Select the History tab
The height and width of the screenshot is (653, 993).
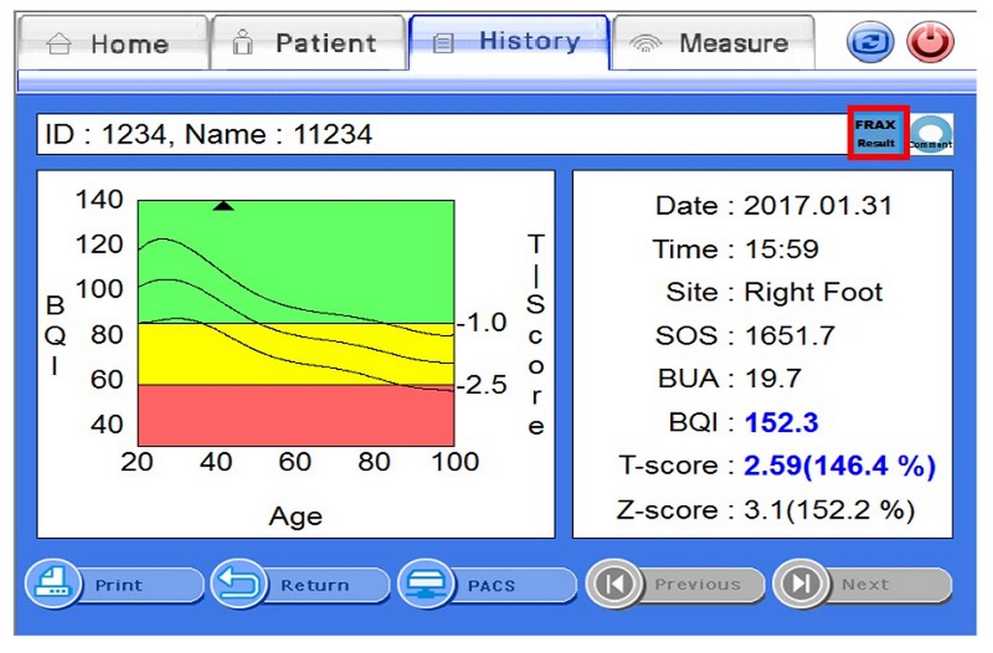(x=509, y=42)
